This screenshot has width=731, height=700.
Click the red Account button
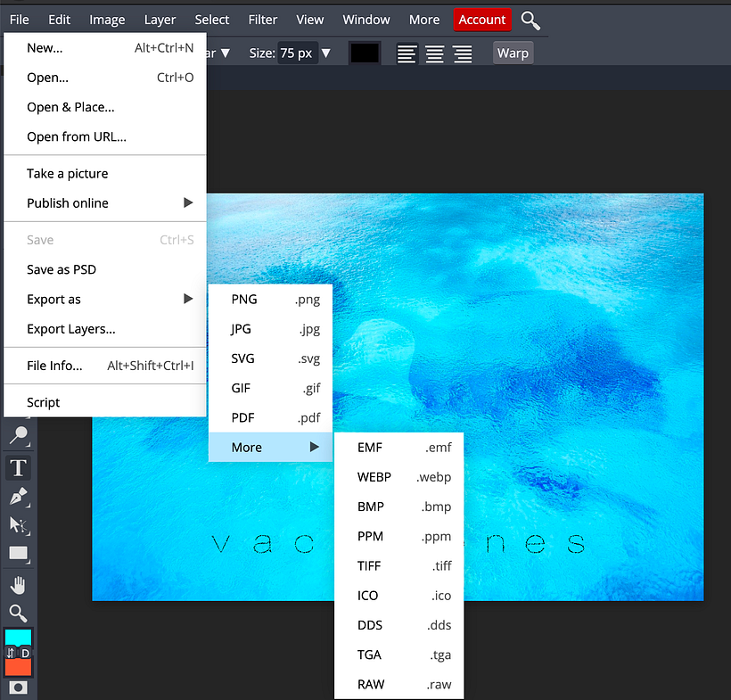click(x=482, y=20)
